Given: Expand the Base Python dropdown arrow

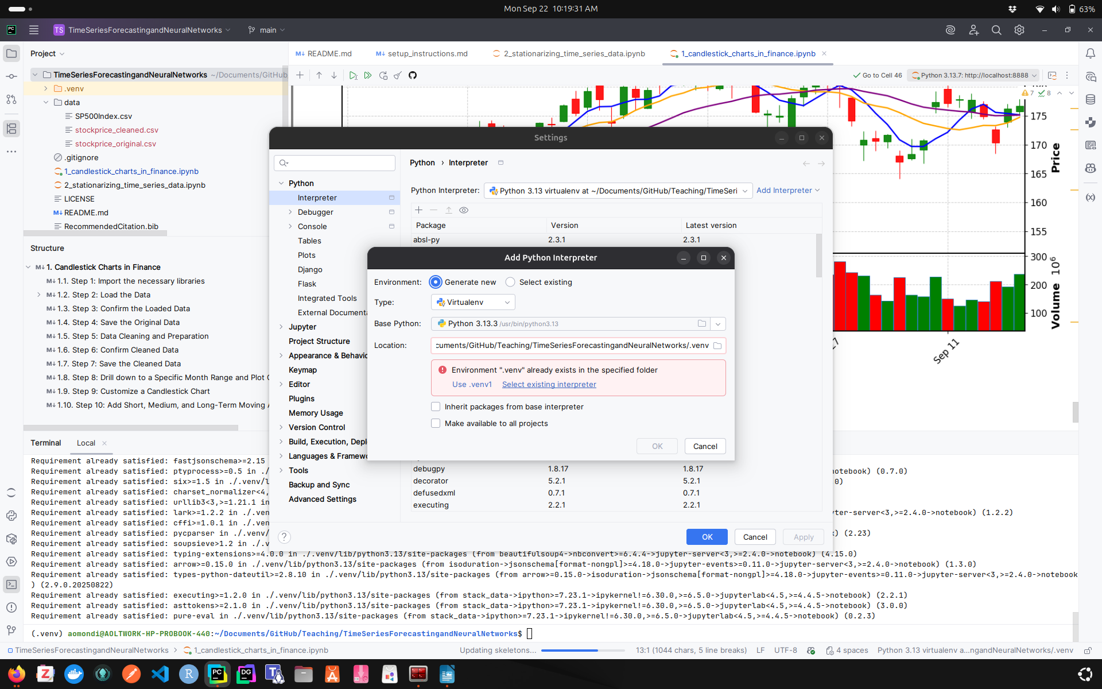Looking at the screenshot, I should (718, 324).
